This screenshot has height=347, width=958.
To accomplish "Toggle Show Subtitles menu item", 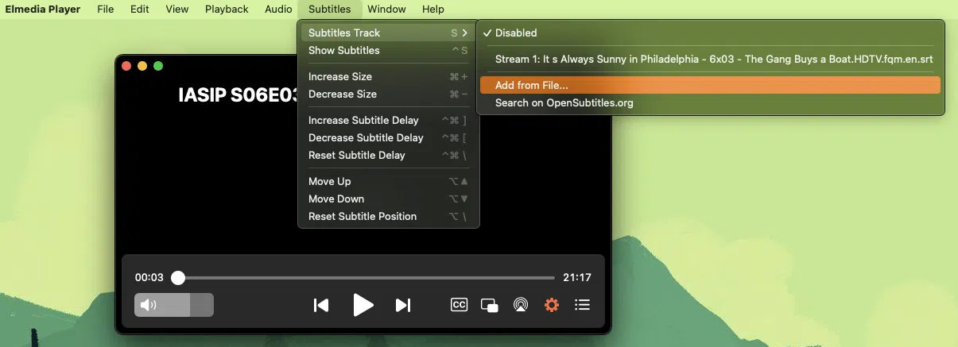I will click(x=344, y=51).
